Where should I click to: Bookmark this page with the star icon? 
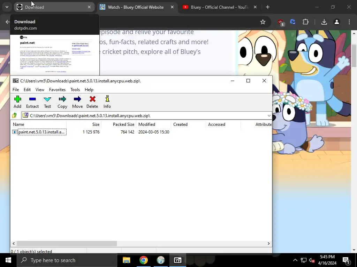263,22
